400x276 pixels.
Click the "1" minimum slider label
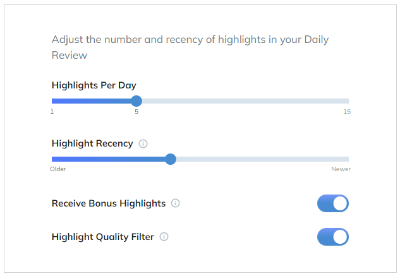click(52, 112)
